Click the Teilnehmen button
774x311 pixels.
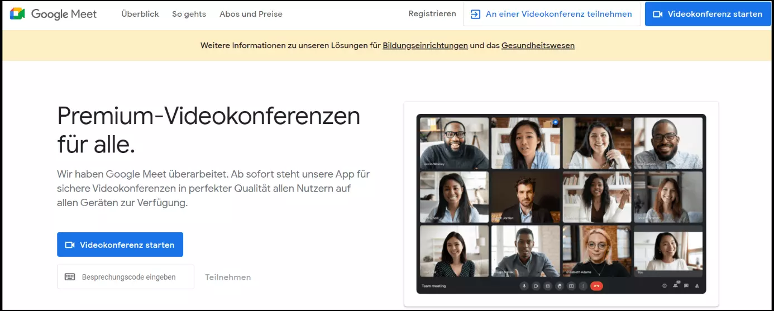228,277
